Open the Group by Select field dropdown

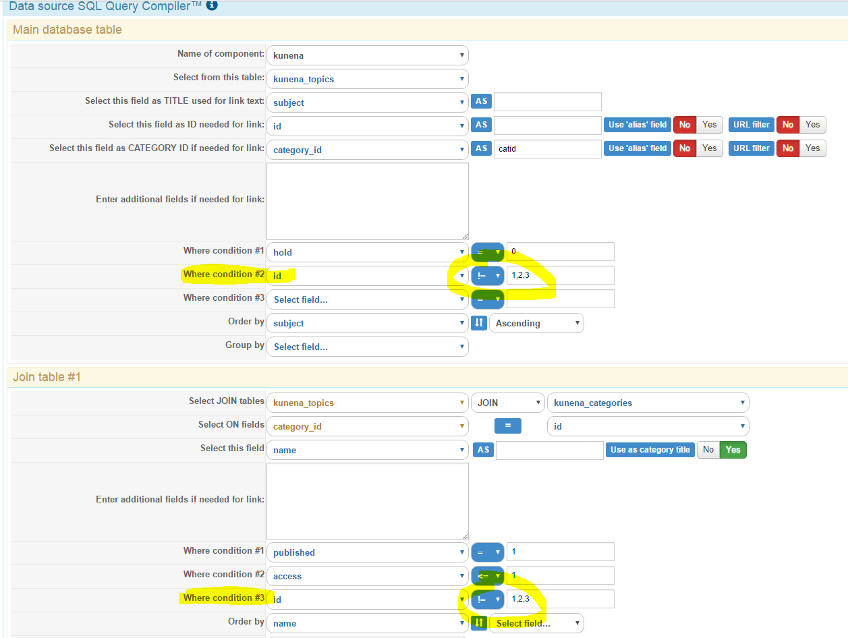(368, 347)
